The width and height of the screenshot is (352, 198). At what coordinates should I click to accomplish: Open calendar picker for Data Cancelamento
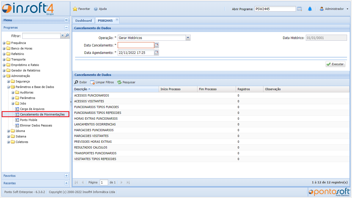156,45
